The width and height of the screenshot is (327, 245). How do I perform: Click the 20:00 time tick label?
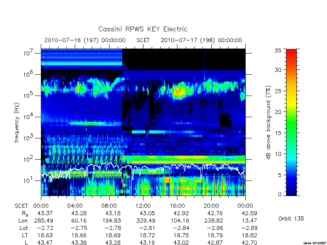(211, 206)
